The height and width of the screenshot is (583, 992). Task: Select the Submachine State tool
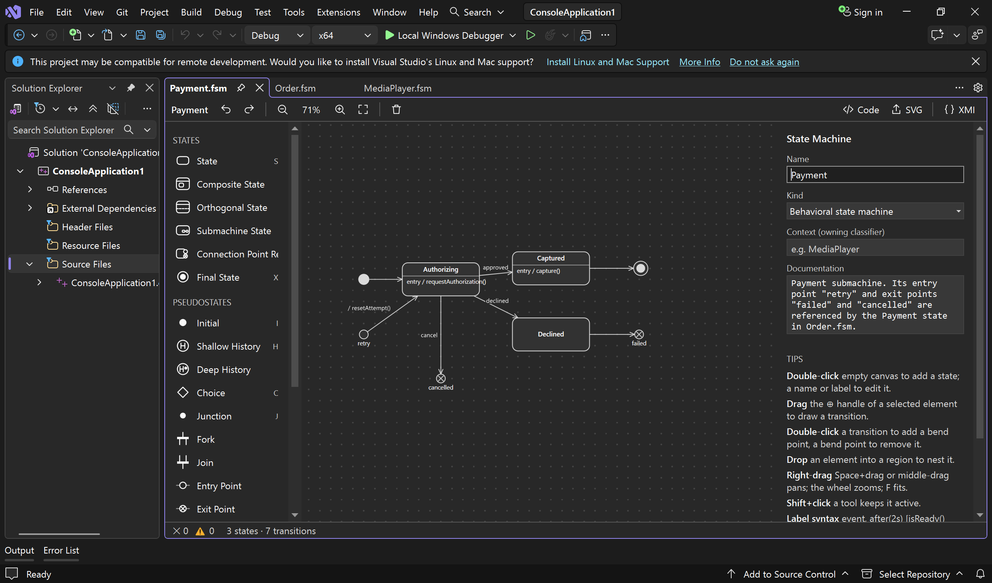pos(227,231)
